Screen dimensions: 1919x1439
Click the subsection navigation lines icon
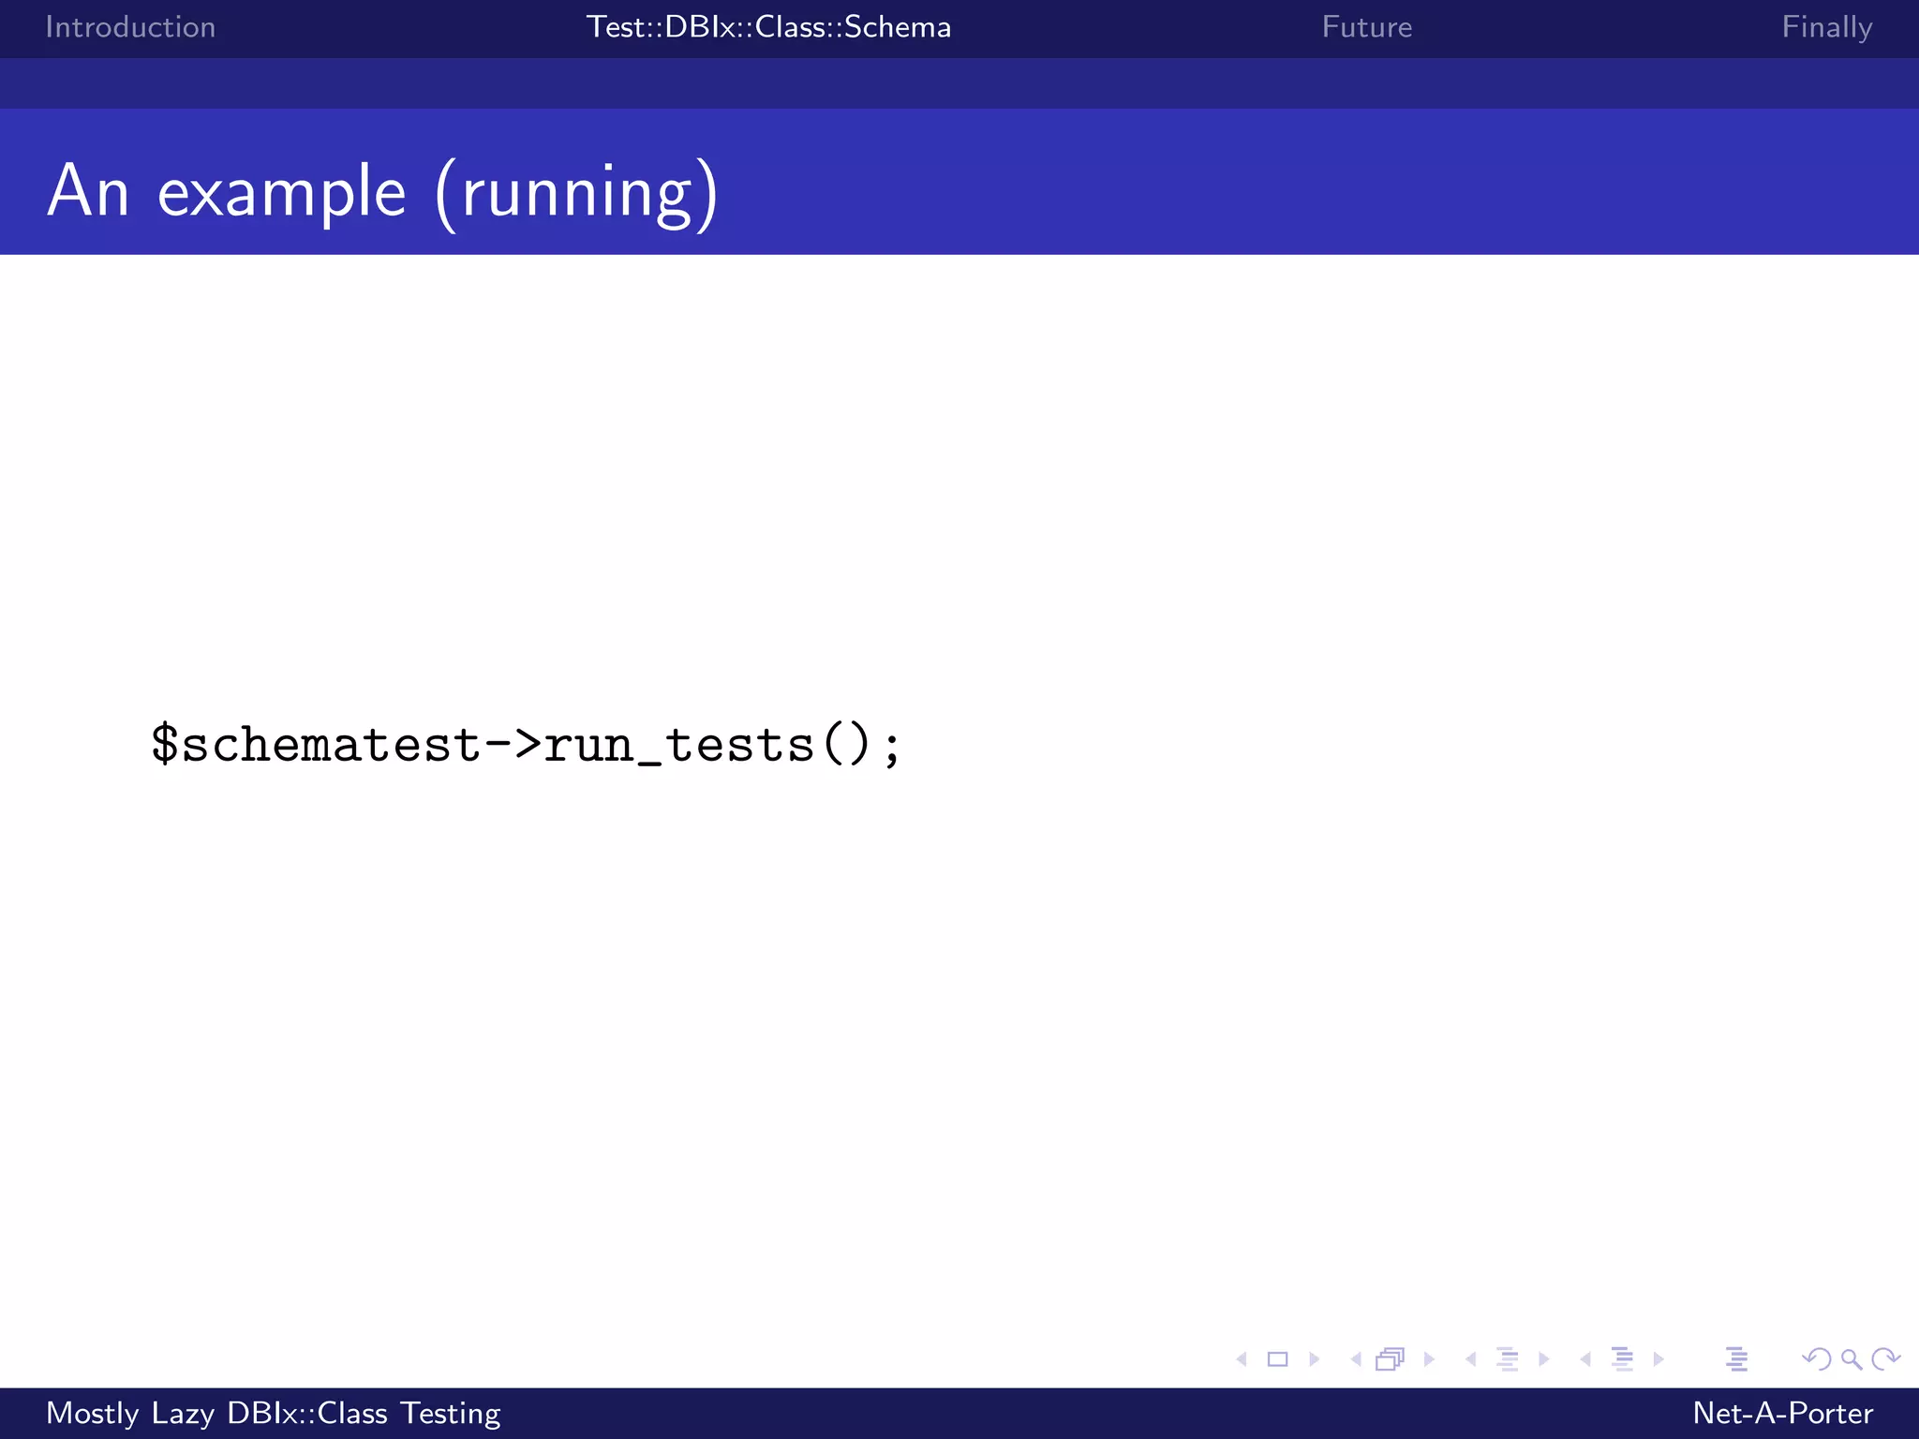[x=1507, y=1359]
